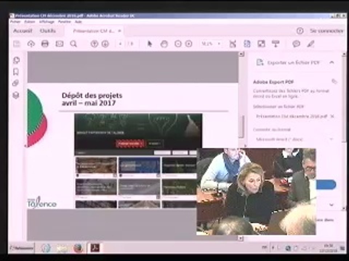Click the red button in slide screenshot

[130, 144]
